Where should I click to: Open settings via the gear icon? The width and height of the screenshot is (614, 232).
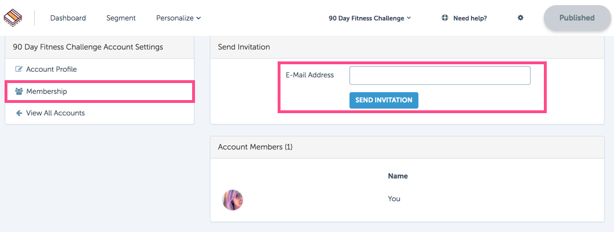[x=521, y=18]
